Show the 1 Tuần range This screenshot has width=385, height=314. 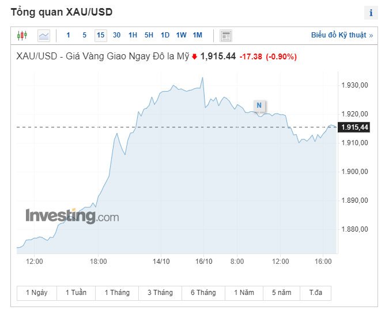(76, 293)
